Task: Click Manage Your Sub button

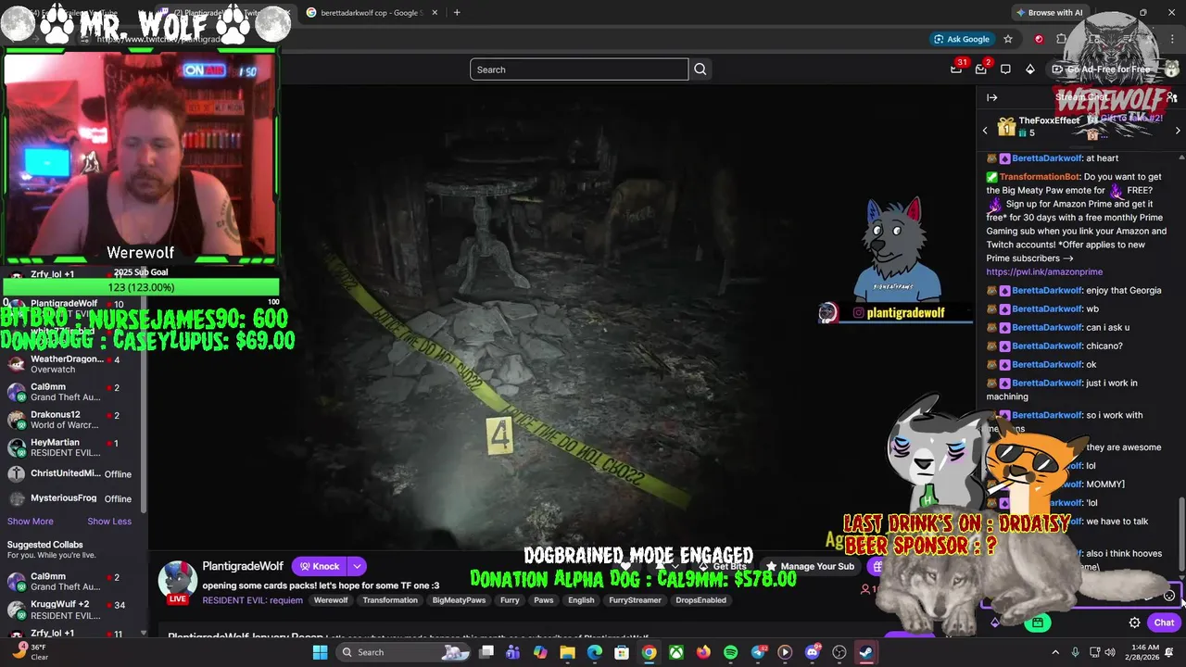Action: [809, 566]
